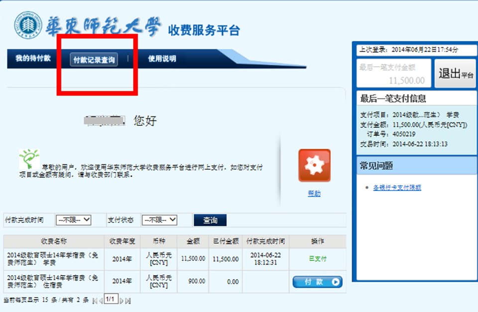478x312 pixels.
Task: Open the 各银行卡支付限额 link
Action: (397, 188)
